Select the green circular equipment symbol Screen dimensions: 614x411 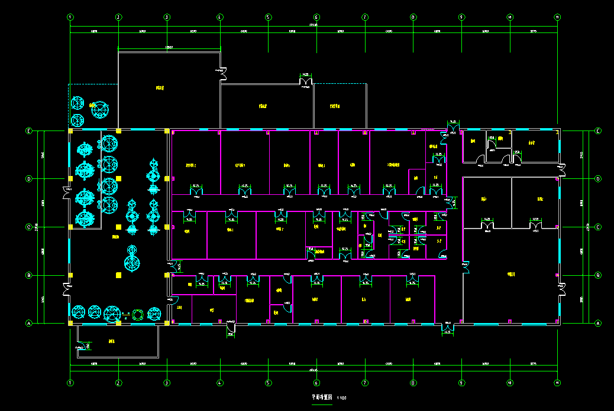138,315
